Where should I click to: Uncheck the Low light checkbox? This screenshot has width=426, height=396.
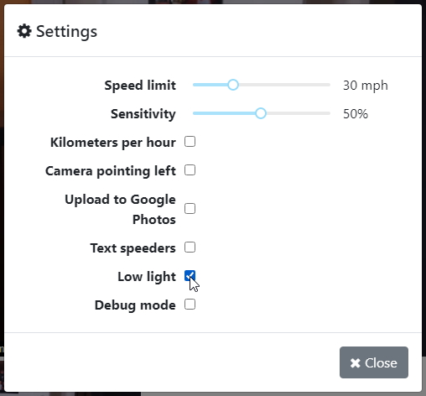pos(190,276)
